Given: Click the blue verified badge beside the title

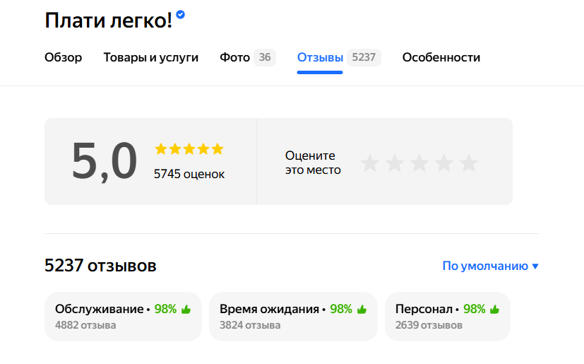Looking at the screenshot, I should [181, 14].
